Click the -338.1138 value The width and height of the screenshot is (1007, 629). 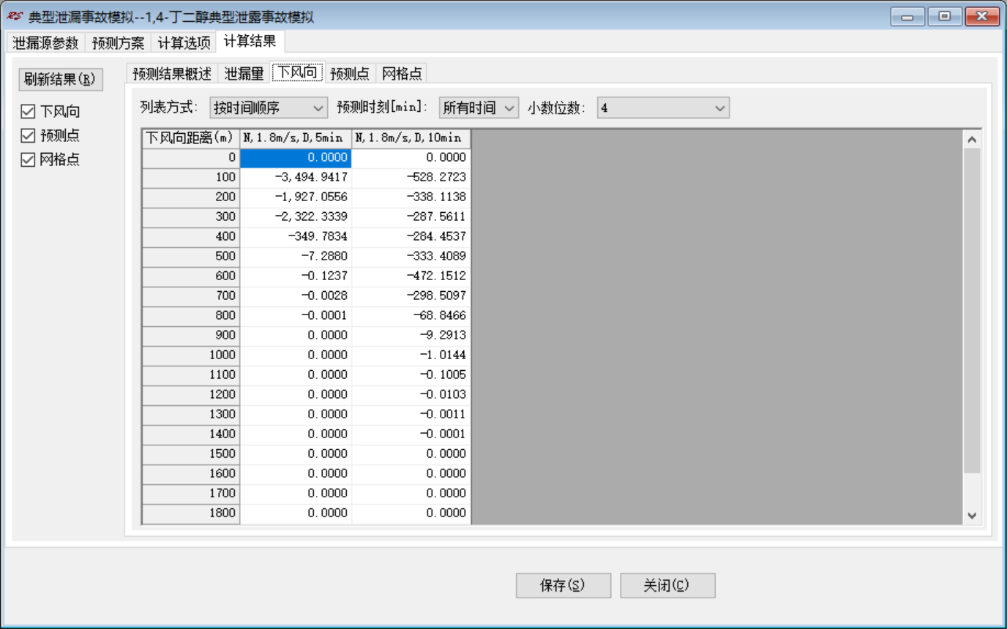click(x=411, y=197)
